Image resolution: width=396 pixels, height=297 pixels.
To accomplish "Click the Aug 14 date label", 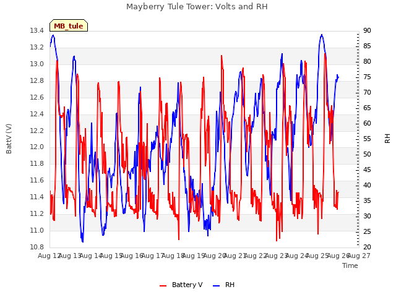I will (x=91, y=256).
